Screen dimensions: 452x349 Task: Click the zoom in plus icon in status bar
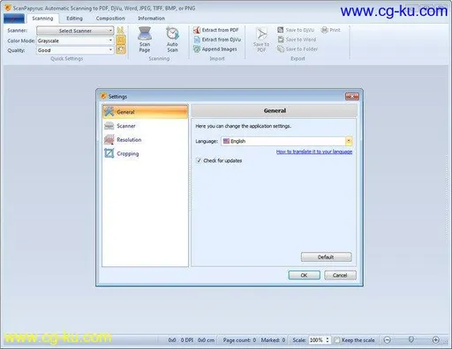click(x=436, y=340)
